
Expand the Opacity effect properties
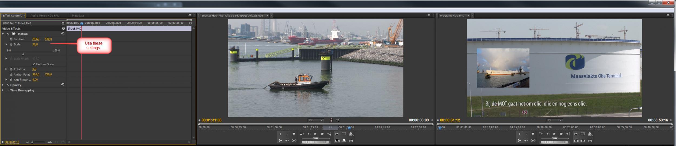[3, 85]
